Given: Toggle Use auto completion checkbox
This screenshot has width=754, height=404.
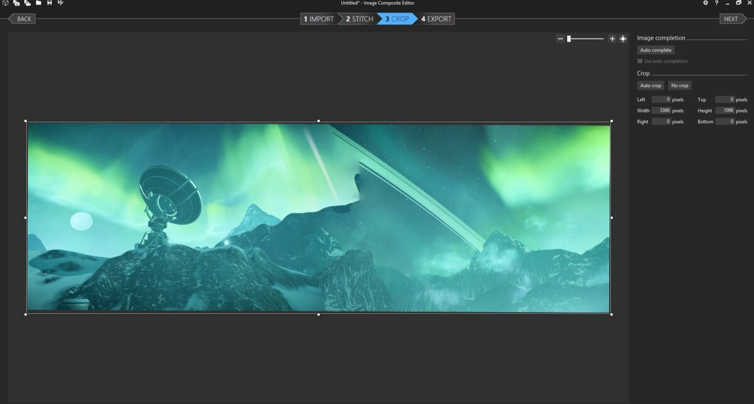Looking at the screenshot, I should click(x=640, y=61).
